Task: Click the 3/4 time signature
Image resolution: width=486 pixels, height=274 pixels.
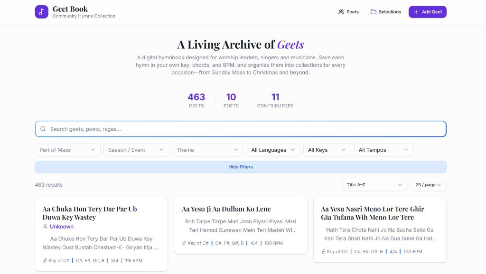Action: [115, 260]
